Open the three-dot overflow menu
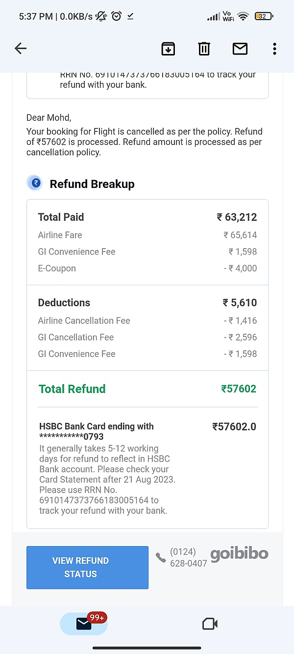The width and height of the screenshot is (294, 654). pyautogui.click(x=274, y=49)
